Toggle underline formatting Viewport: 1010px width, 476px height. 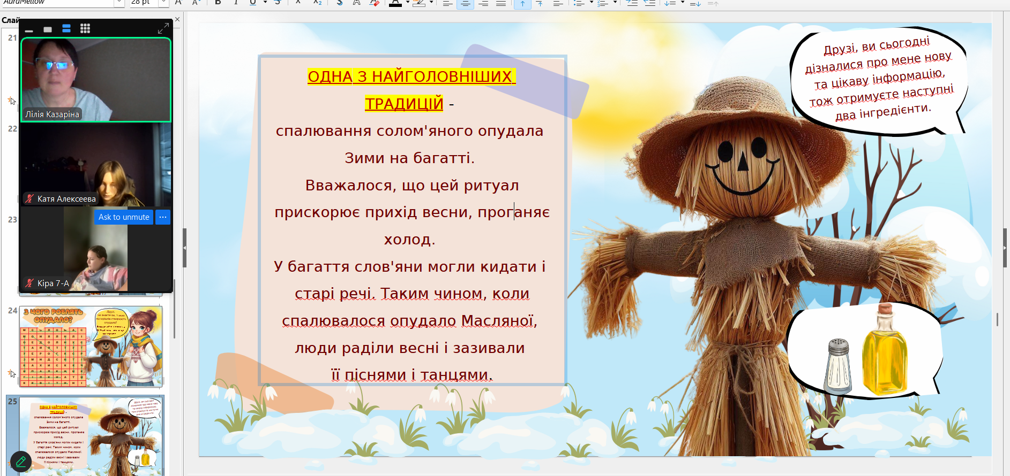253,3
